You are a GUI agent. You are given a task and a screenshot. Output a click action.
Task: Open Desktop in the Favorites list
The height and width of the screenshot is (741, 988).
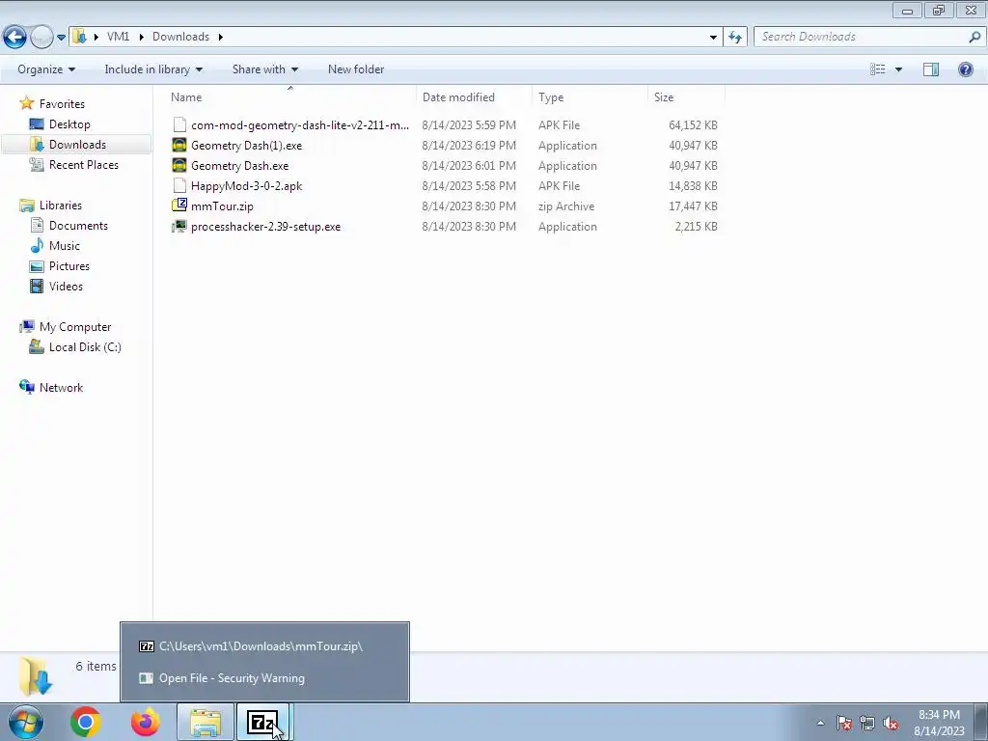[x=69, y=124]
